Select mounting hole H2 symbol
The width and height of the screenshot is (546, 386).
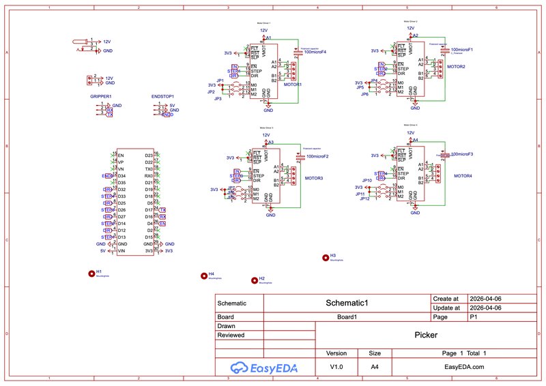pyautogui.click(x=255, y=280)
